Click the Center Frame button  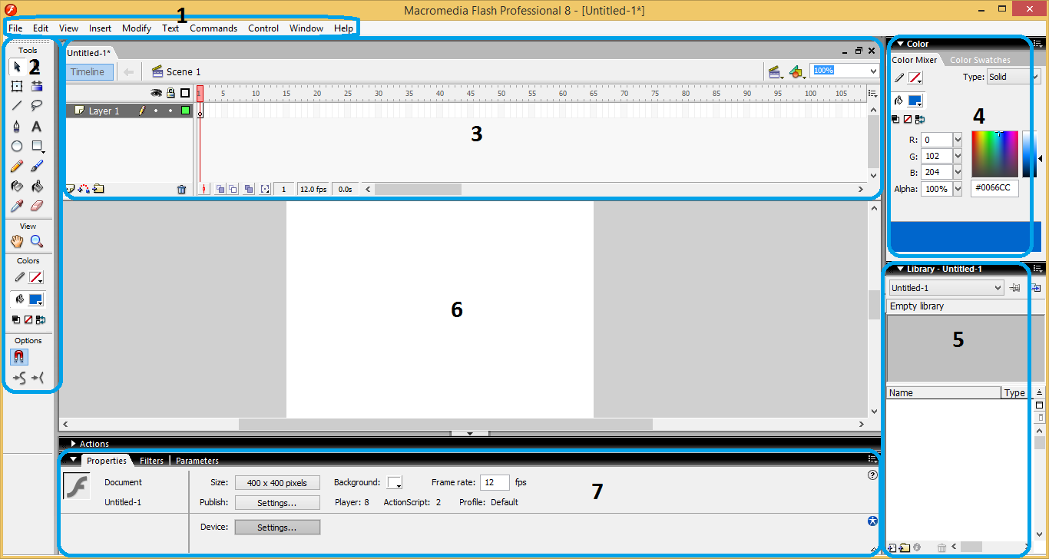click(204, 189)
